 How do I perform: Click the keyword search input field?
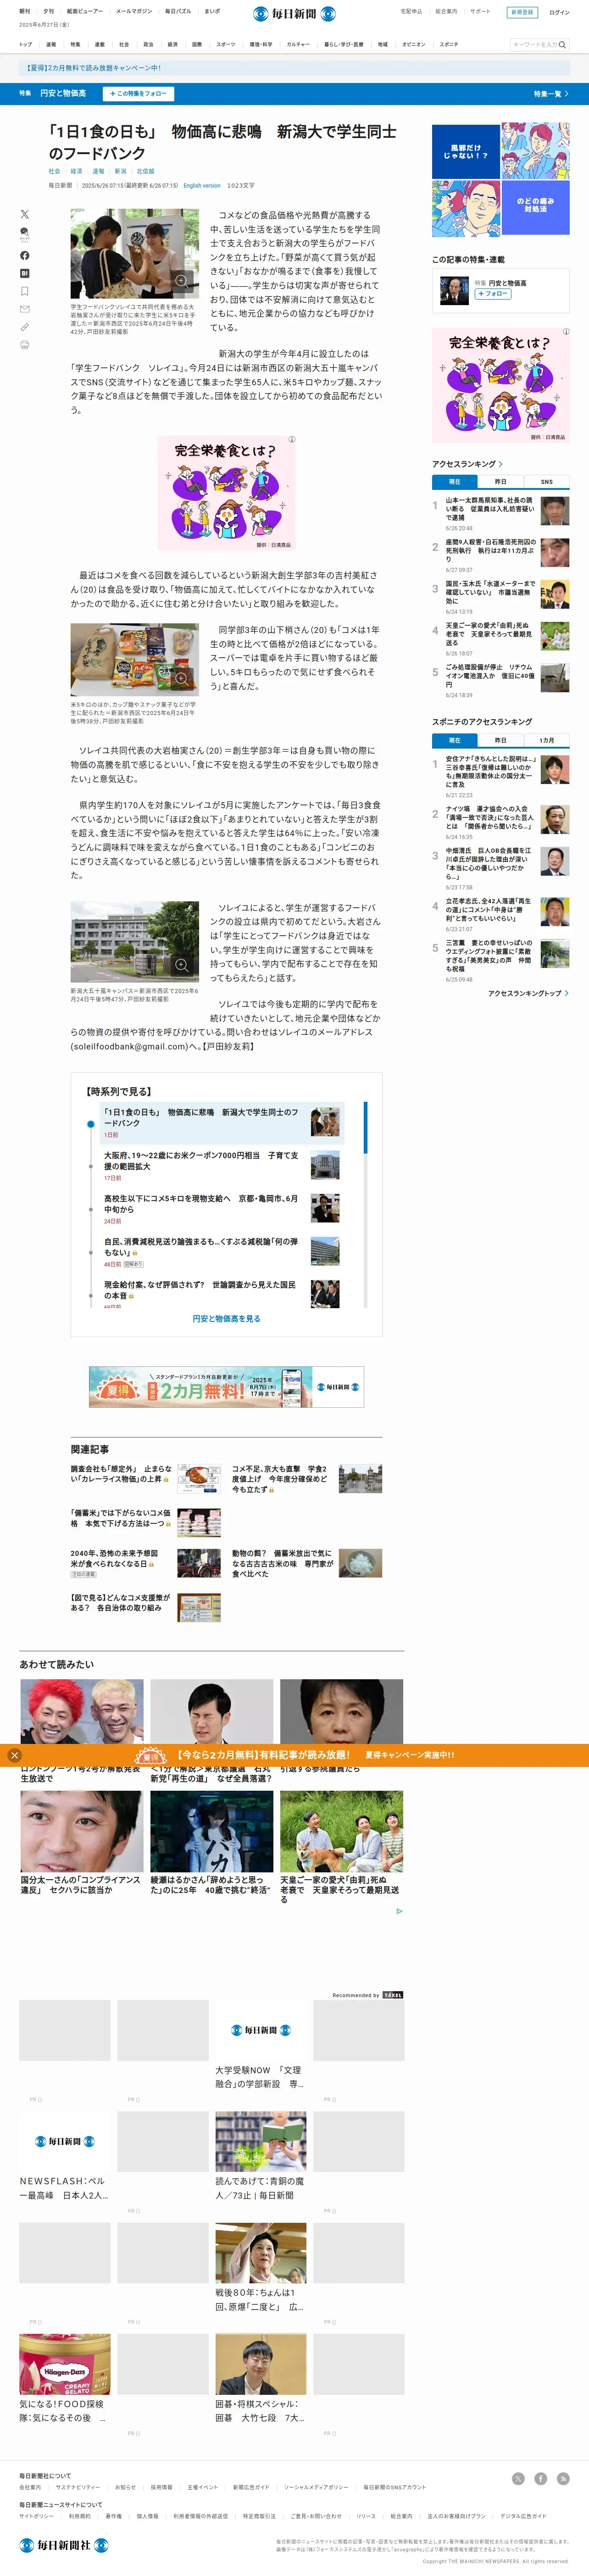tap(534, 44)
